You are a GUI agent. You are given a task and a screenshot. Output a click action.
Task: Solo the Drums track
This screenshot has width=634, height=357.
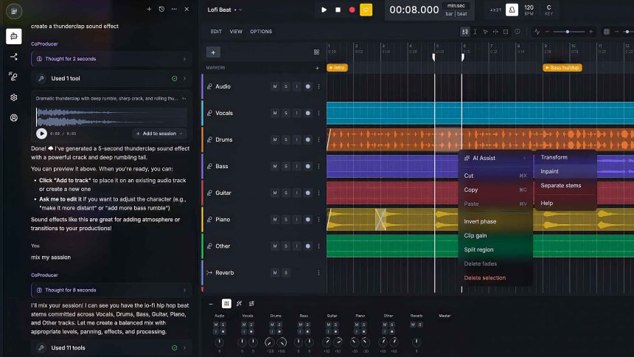(286, 139)
